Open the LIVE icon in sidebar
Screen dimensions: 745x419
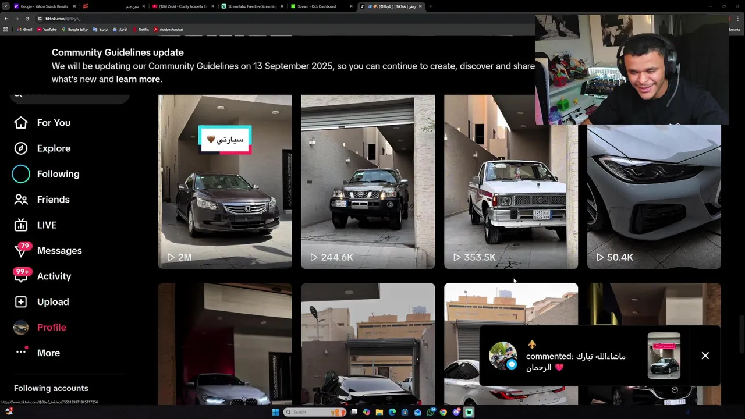click(21, 225)
